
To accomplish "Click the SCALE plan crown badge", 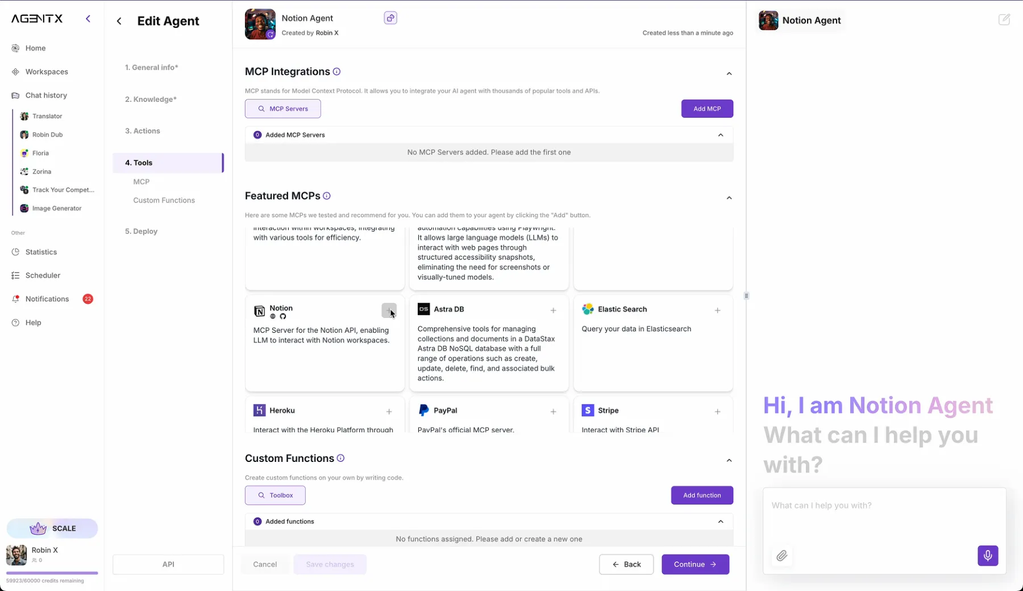I will [x=52, y=528].
